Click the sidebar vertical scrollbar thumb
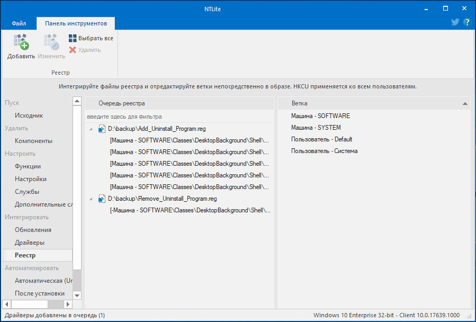 point(77,187)
